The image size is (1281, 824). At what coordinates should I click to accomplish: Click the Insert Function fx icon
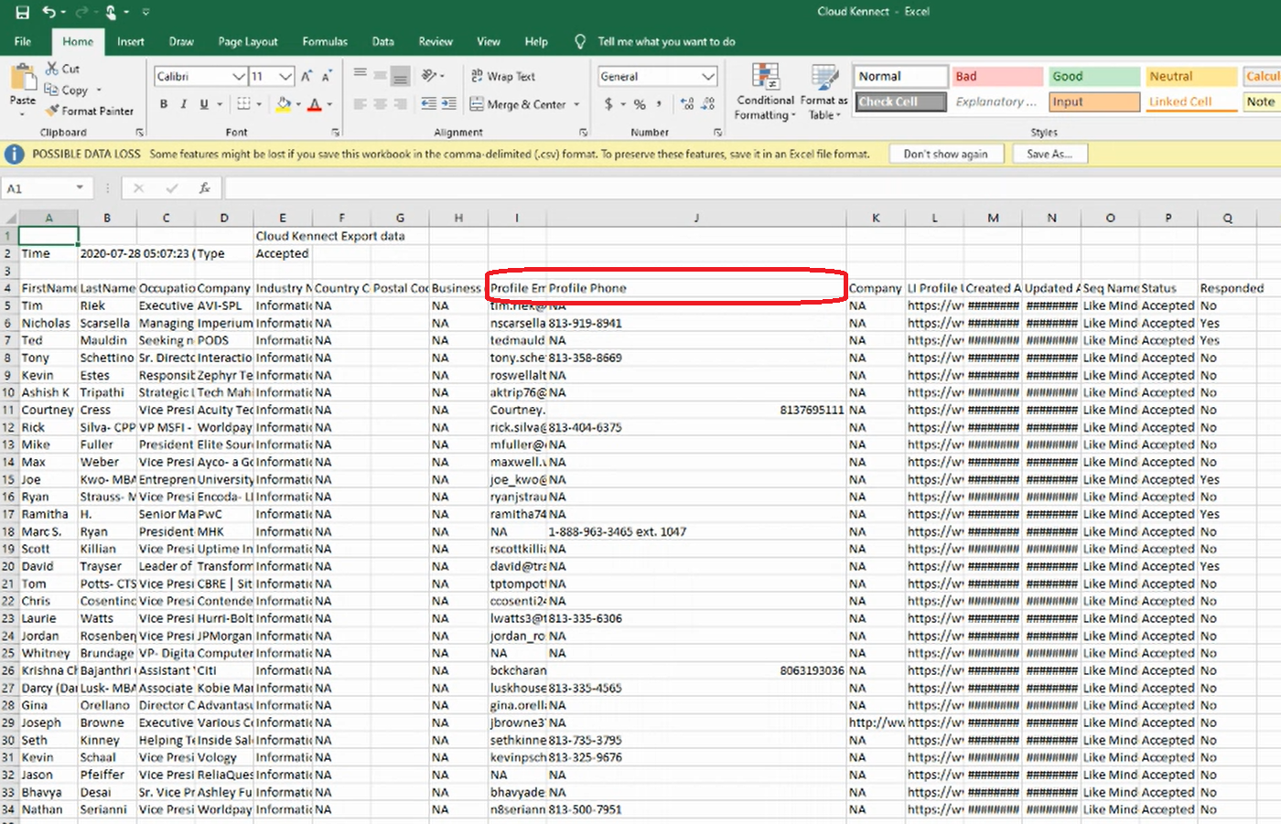pyautogui.click(x=204, y=187)
